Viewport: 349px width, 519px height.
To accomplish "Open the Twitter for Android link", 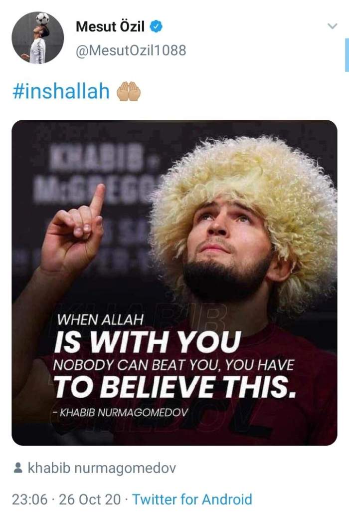I will pos(192,500).
